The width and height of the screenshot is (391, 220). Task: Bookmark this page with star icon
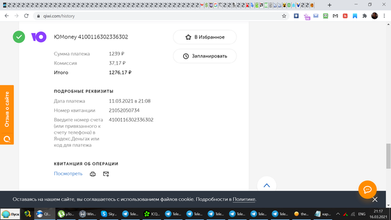[283, 16]
